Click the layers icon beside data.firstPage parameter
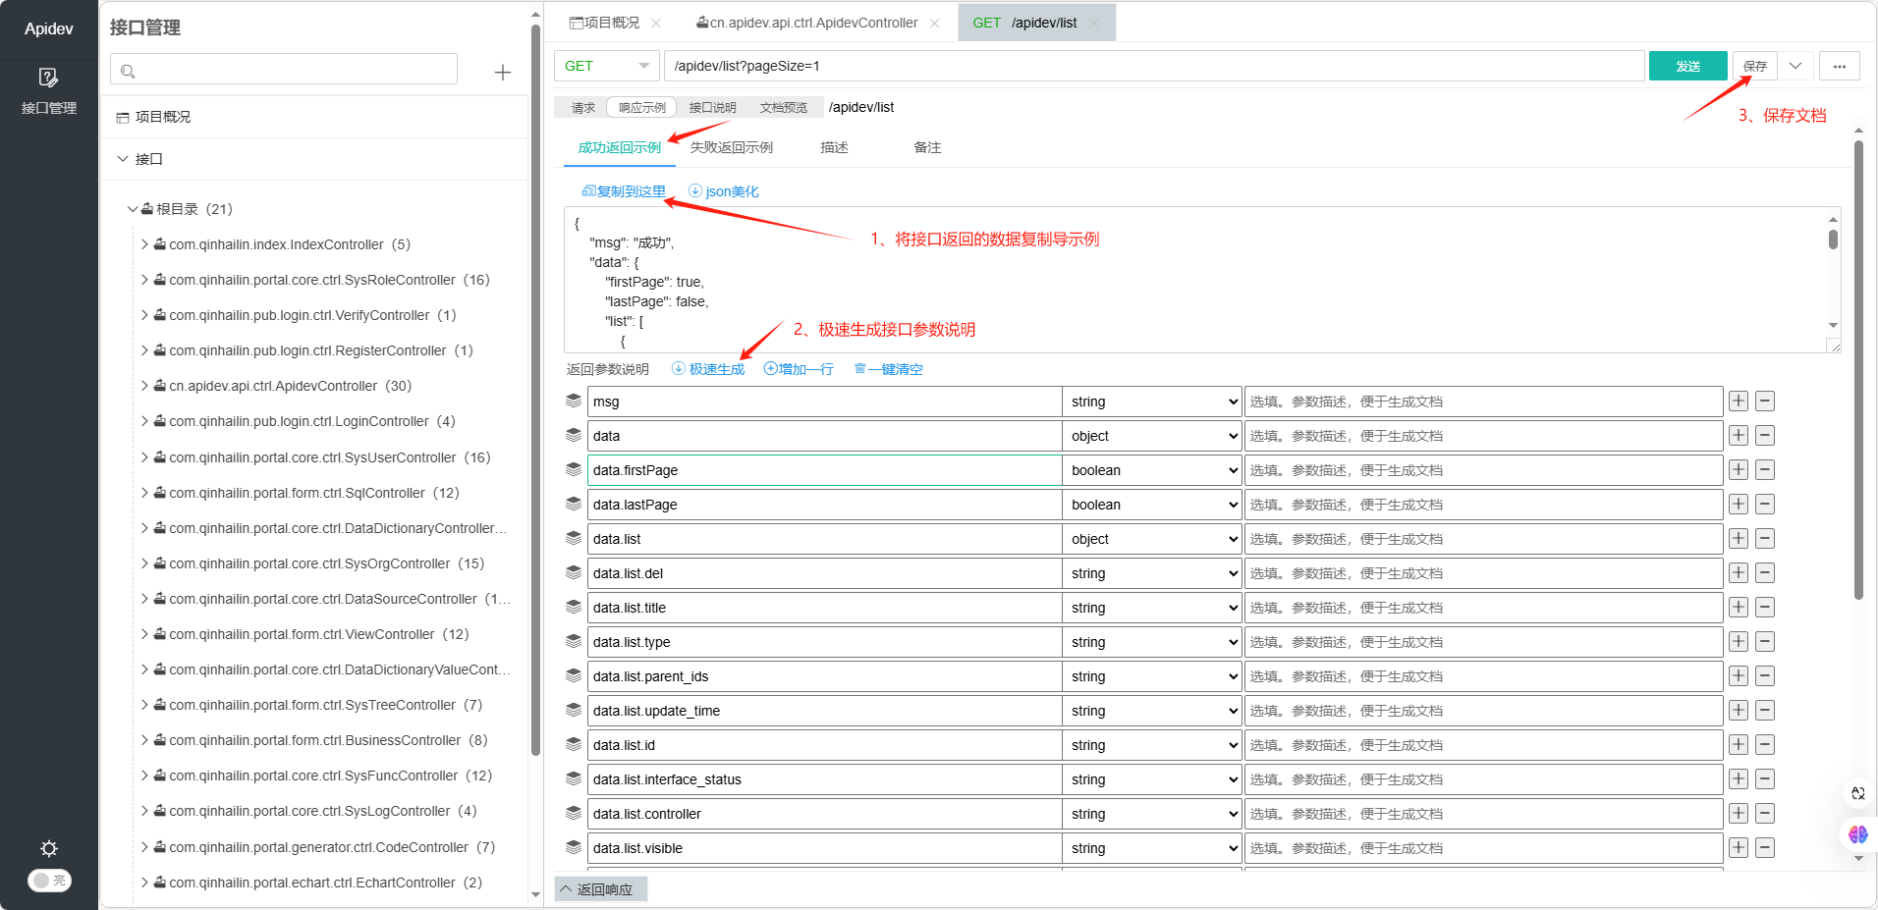Viewport: 1878px width, 910px height. 574,469
